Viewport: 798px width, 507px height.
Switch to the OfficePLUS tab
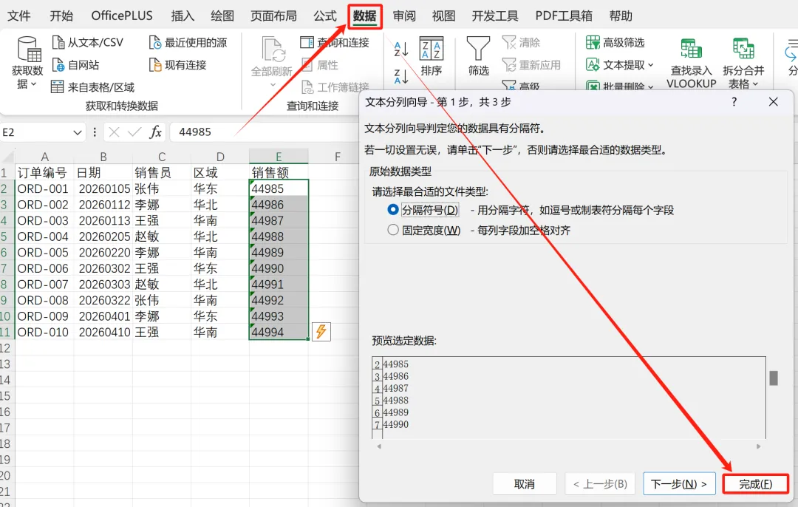(122, 16)
